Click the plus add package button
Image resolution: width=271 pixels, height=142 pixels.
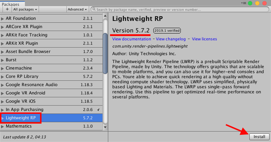[7, 9]
